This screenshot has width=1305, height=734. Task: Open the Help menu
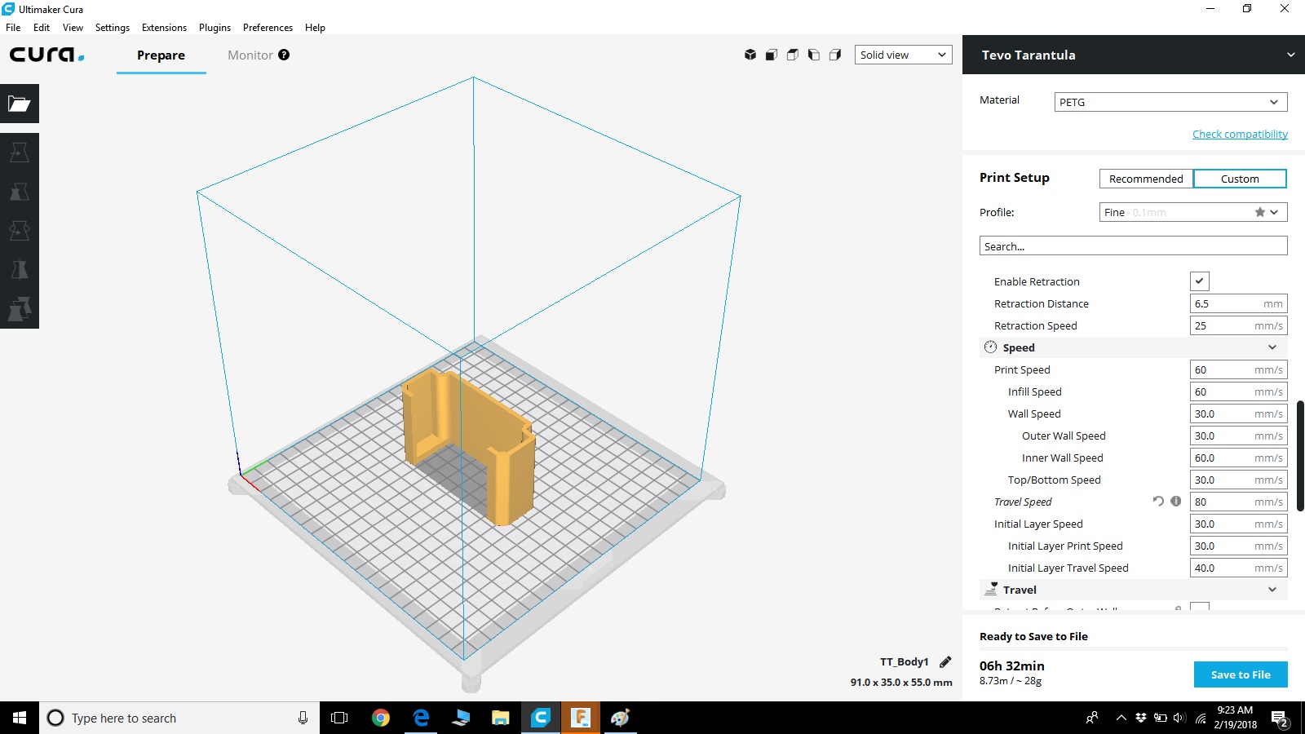click(315, 28)
